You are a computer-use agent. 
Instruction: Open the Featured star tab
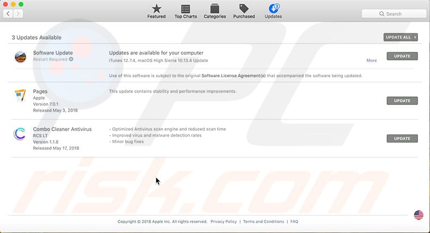156,11
